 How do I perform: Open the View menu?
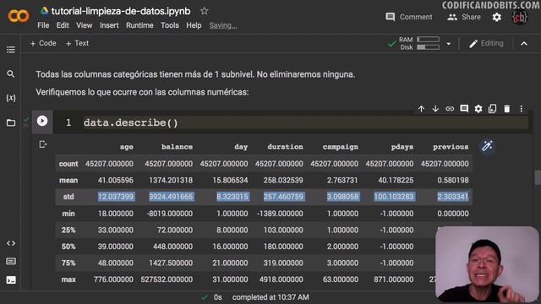coord(85,25)
